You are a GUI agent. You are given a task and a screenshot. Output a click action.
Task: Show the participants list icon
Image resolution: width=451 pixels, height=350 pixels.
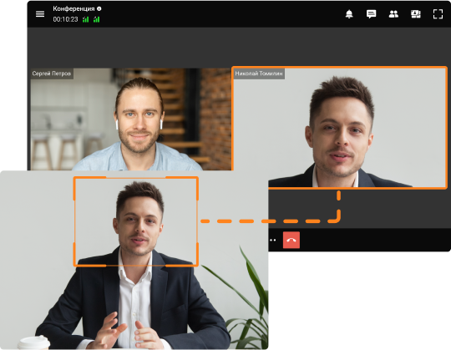click(393, 14)
